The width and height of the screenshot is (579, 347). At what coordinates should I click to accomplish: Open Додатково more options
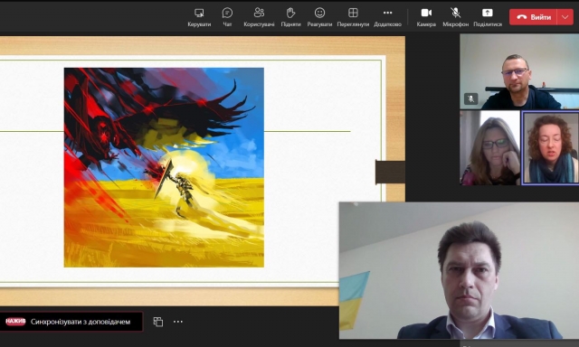pyautogui.click(x=387, y=17)
